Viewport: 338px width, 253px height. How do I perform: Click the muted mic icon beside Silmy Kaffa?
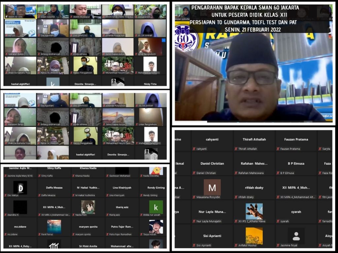pyautogui.click(x=39, y=176)
